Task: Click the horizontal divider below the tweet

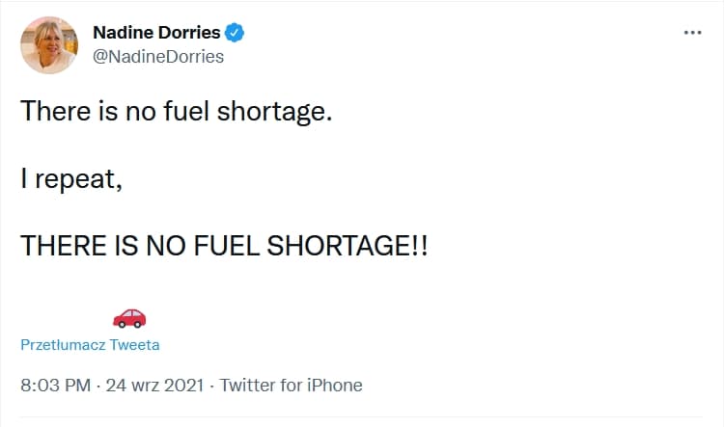Action: coord(362,417)
